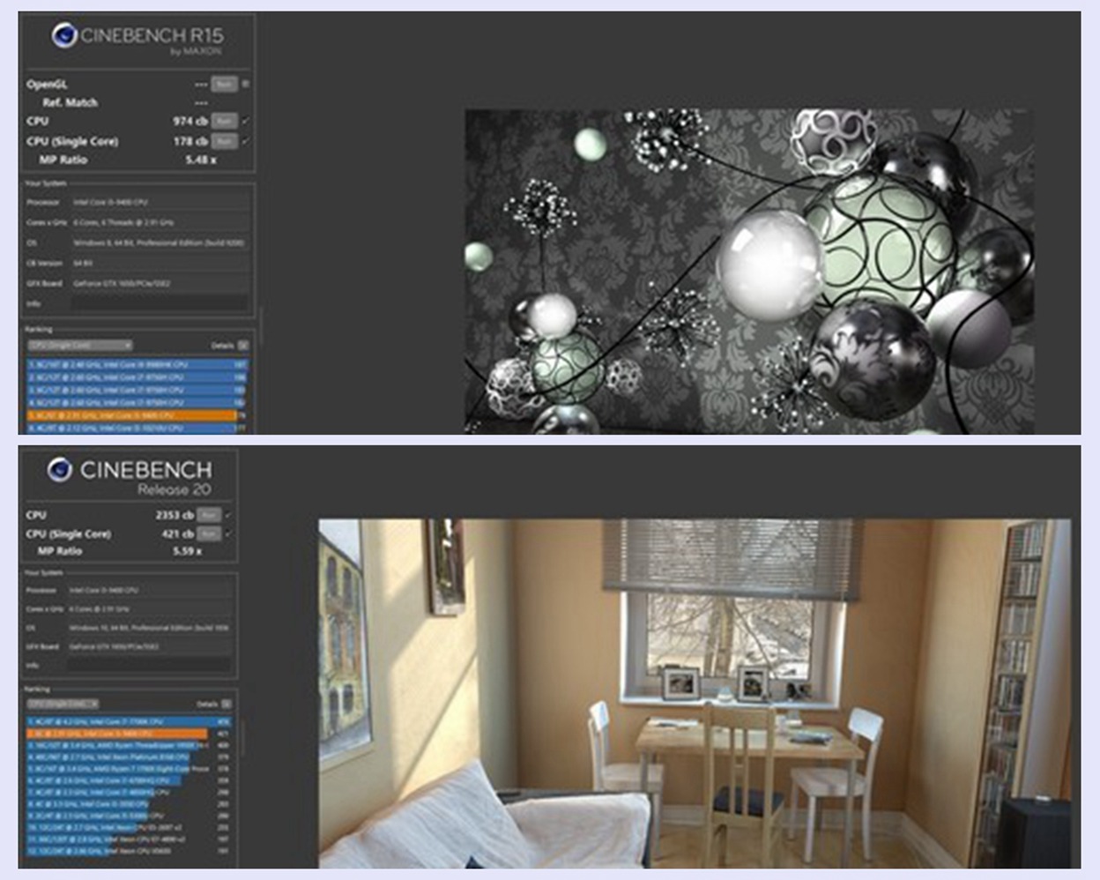Select Intel Core i7-7700K row in Release 20 ranking

tap(129, 721)
